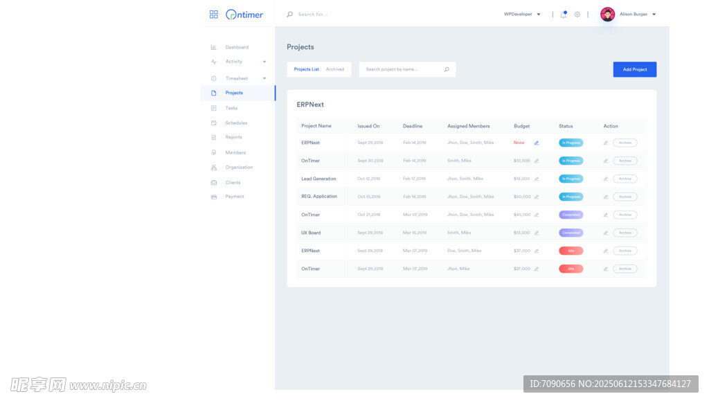Archive the OnTimer project issued Sept 30,2018
This screenshot has height=403, width=709.
tap(625, 161)
